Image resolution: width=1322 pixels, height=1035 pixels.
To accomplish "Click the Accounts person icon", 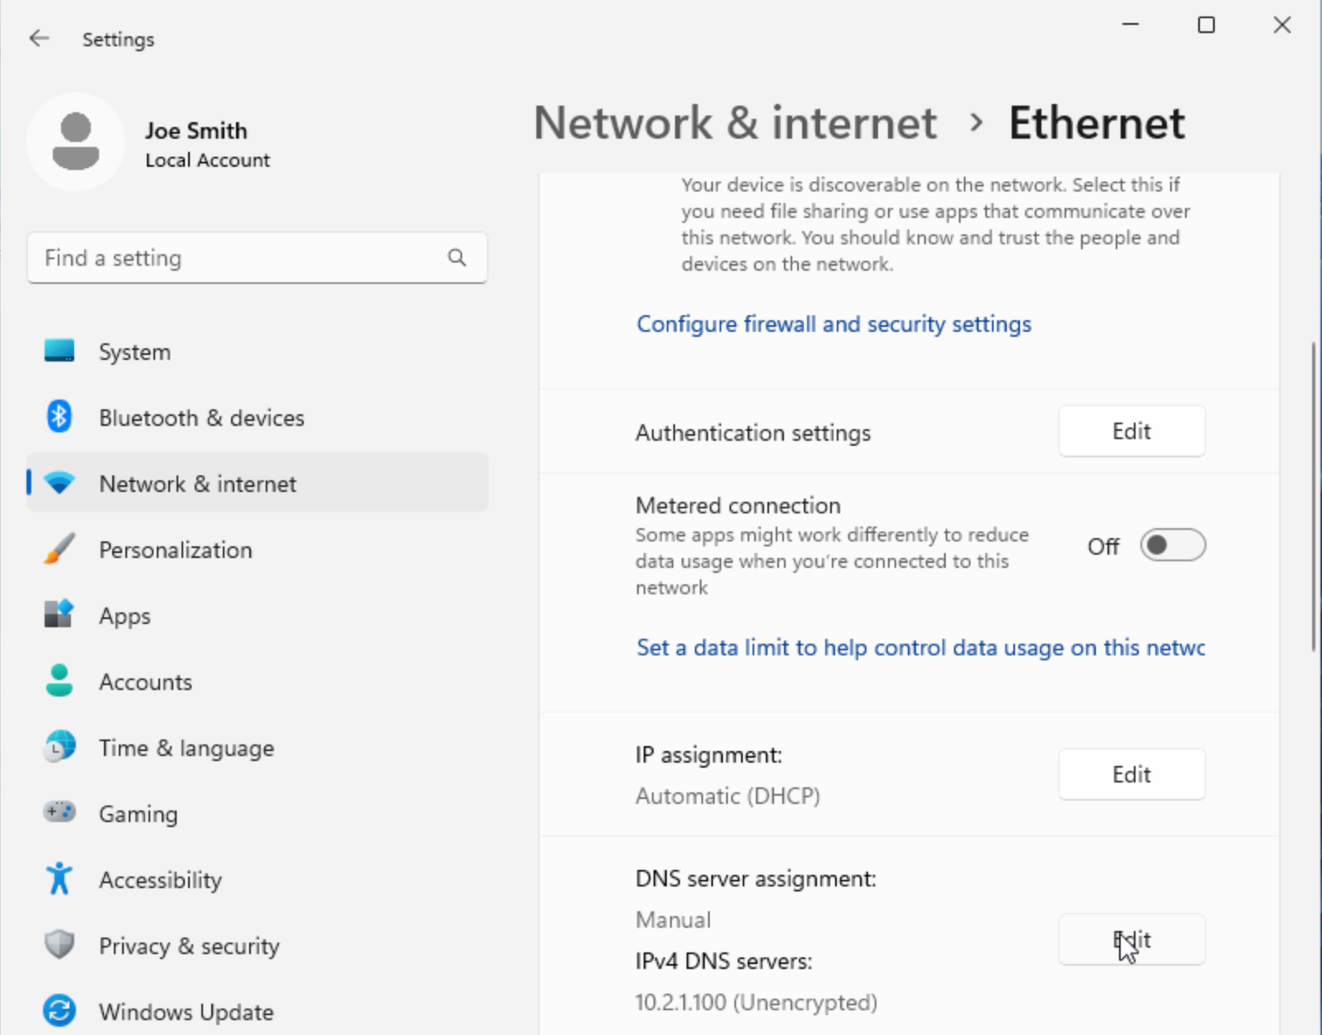I will [x=59, y=681].
